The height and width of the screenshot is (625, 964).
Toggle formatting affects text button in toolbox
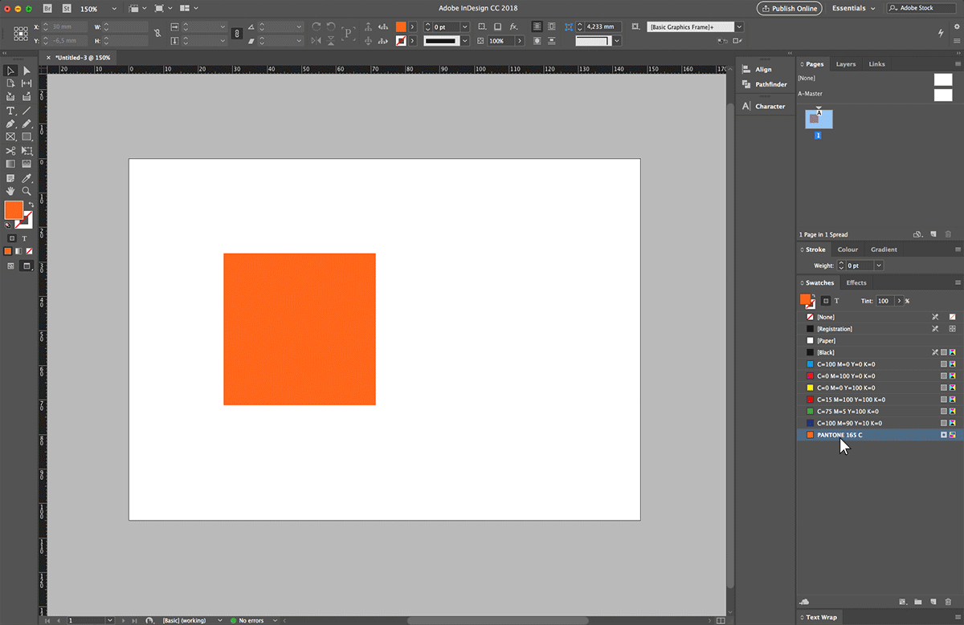tap(24, 238)
